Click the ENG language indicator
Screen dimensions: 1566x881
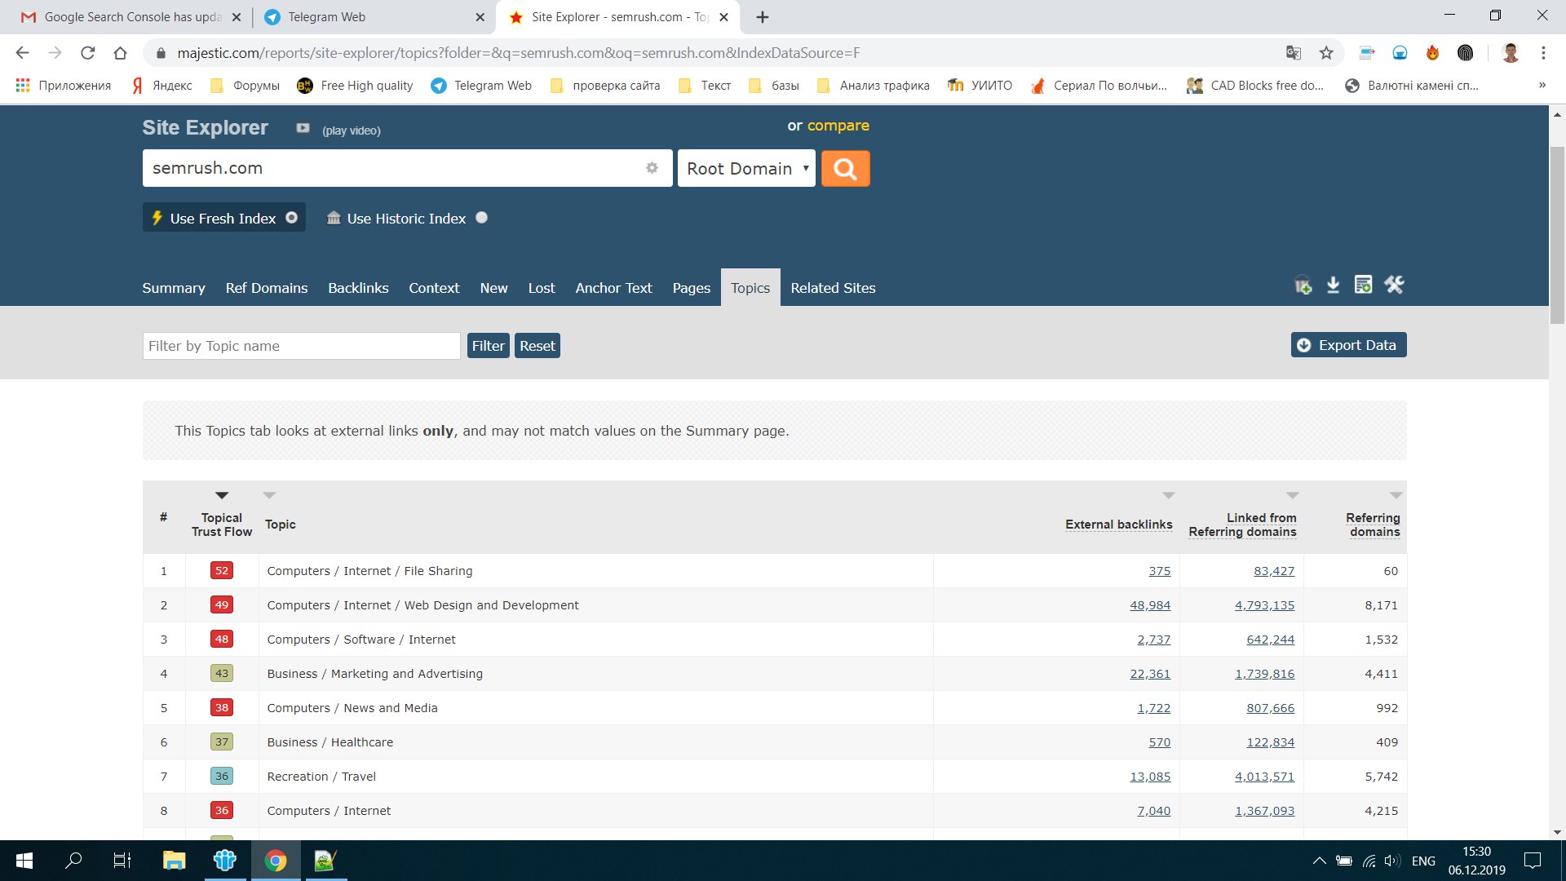click(1423, 861)
